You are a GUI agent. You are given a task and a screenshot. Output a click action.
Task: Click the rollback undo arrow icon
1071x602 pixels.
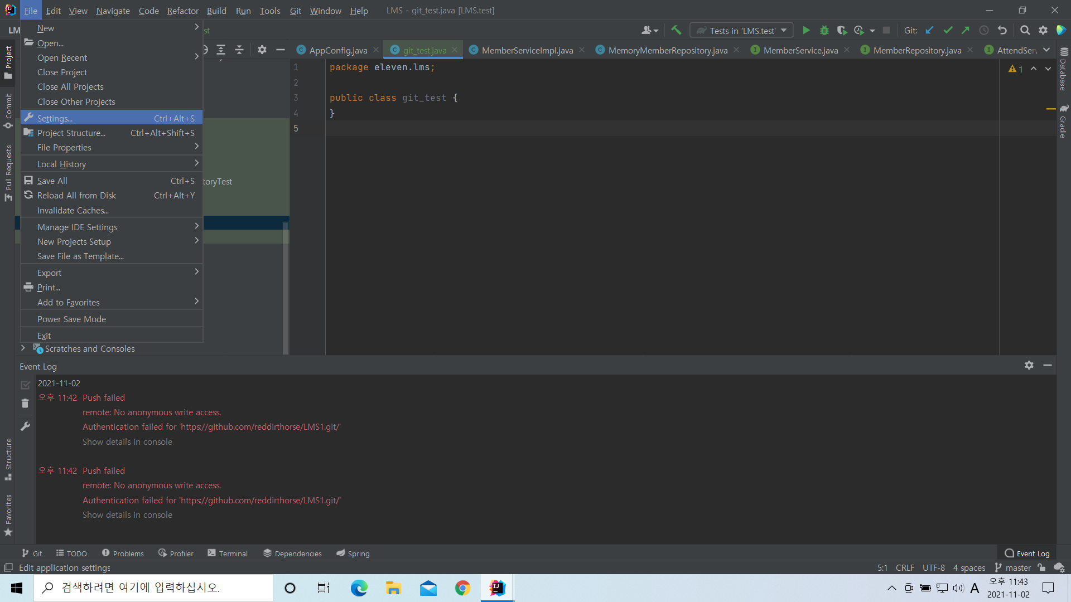point(1002,31)
